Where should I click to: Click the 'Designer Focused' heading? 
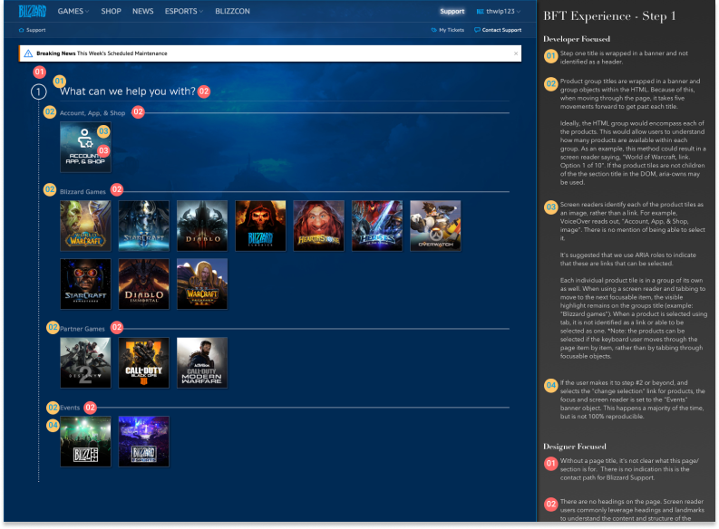pyautogui.click(x=575, y=447)
